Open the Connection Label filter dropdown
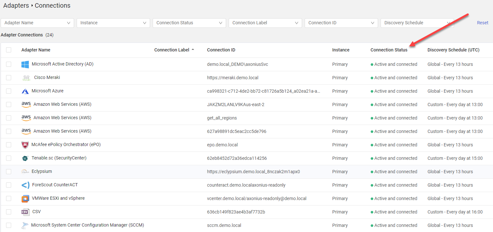Viewport: 493px width, 232px height. pyautogui.click(x=265, y=23)
